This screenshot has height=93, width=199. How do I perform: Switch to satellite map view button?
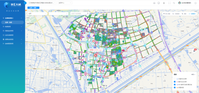(176, 14)
